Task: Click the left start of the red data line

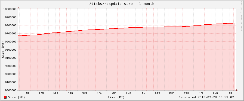Action: (18, 36)
